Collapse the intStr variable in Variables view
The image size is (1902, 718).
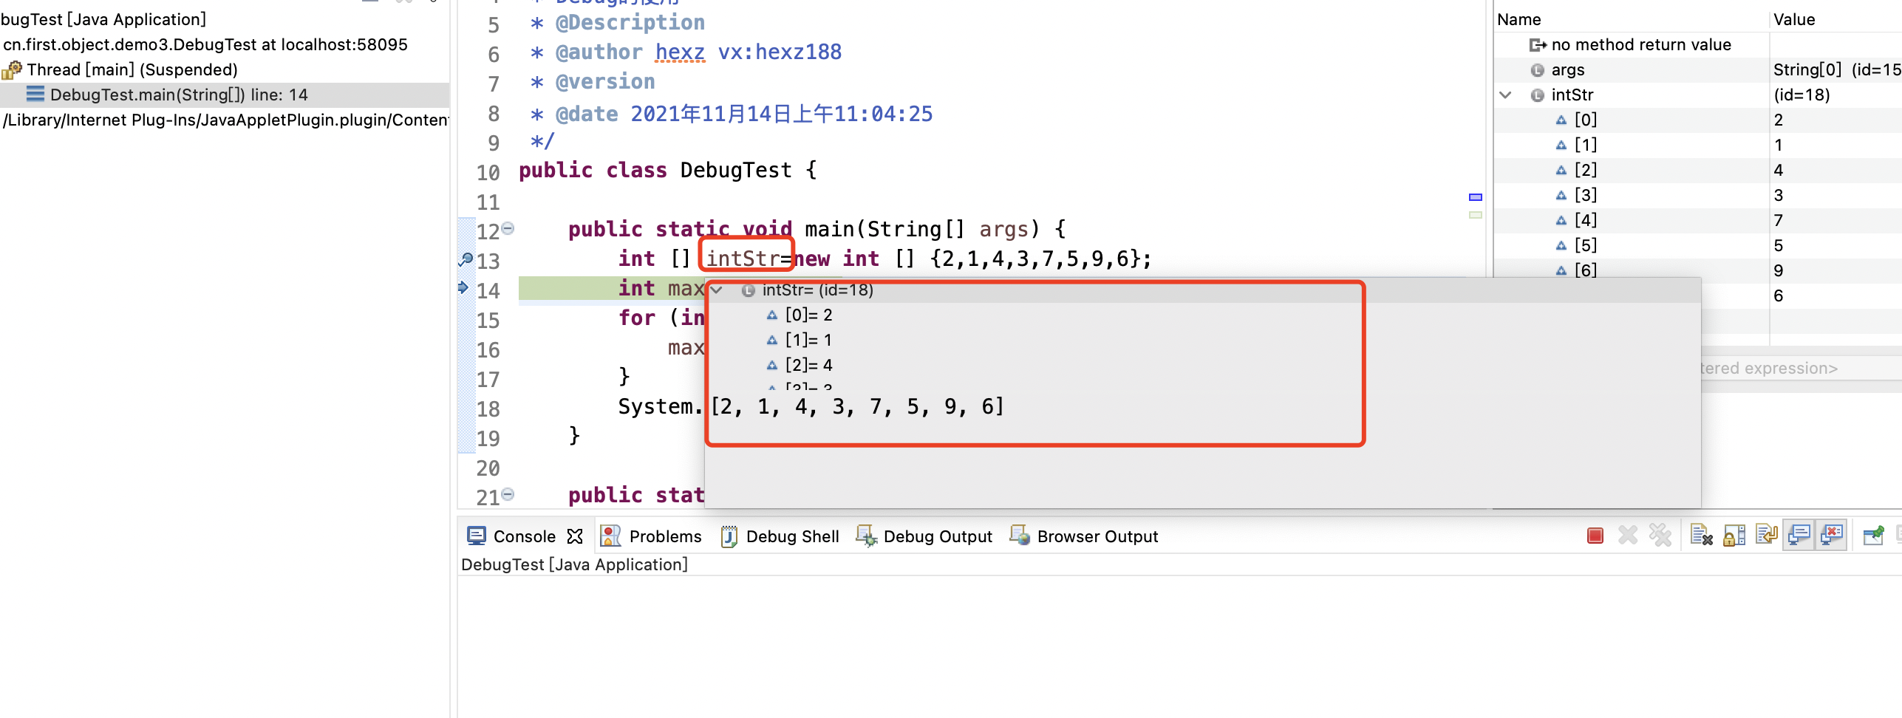[x=1505, y=95]
